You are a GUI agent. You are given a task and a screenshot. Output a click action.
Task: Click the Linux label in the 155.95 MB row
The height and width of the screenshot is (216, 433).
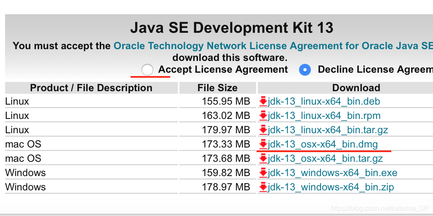click(x=17, y=101)
